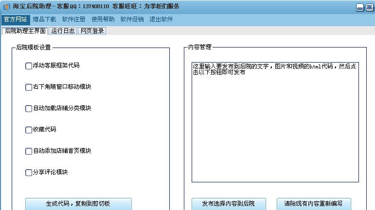Click title text 客服QQ:137408110

pos(83,6)
